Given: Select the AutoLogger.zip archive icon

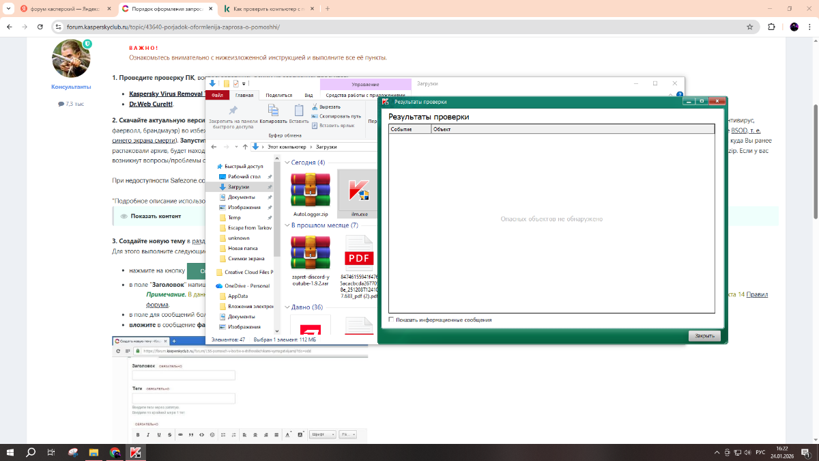Looking at the screenshot, I should (311, 191).
